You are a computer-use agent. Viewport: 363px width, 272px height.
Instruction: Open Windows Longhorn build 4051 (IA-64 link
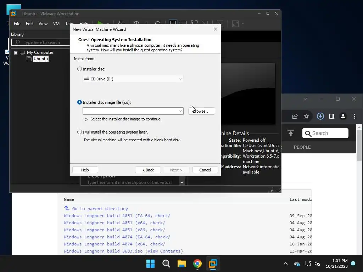pos(117,216)
